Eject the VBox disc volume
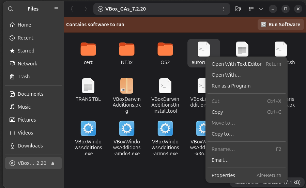This screenshot has height=188, width=306. [x=53, y=163]
